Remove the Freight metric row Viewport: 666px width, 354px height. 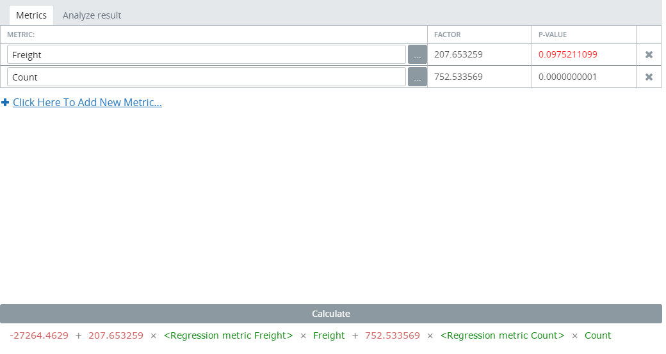649,55
